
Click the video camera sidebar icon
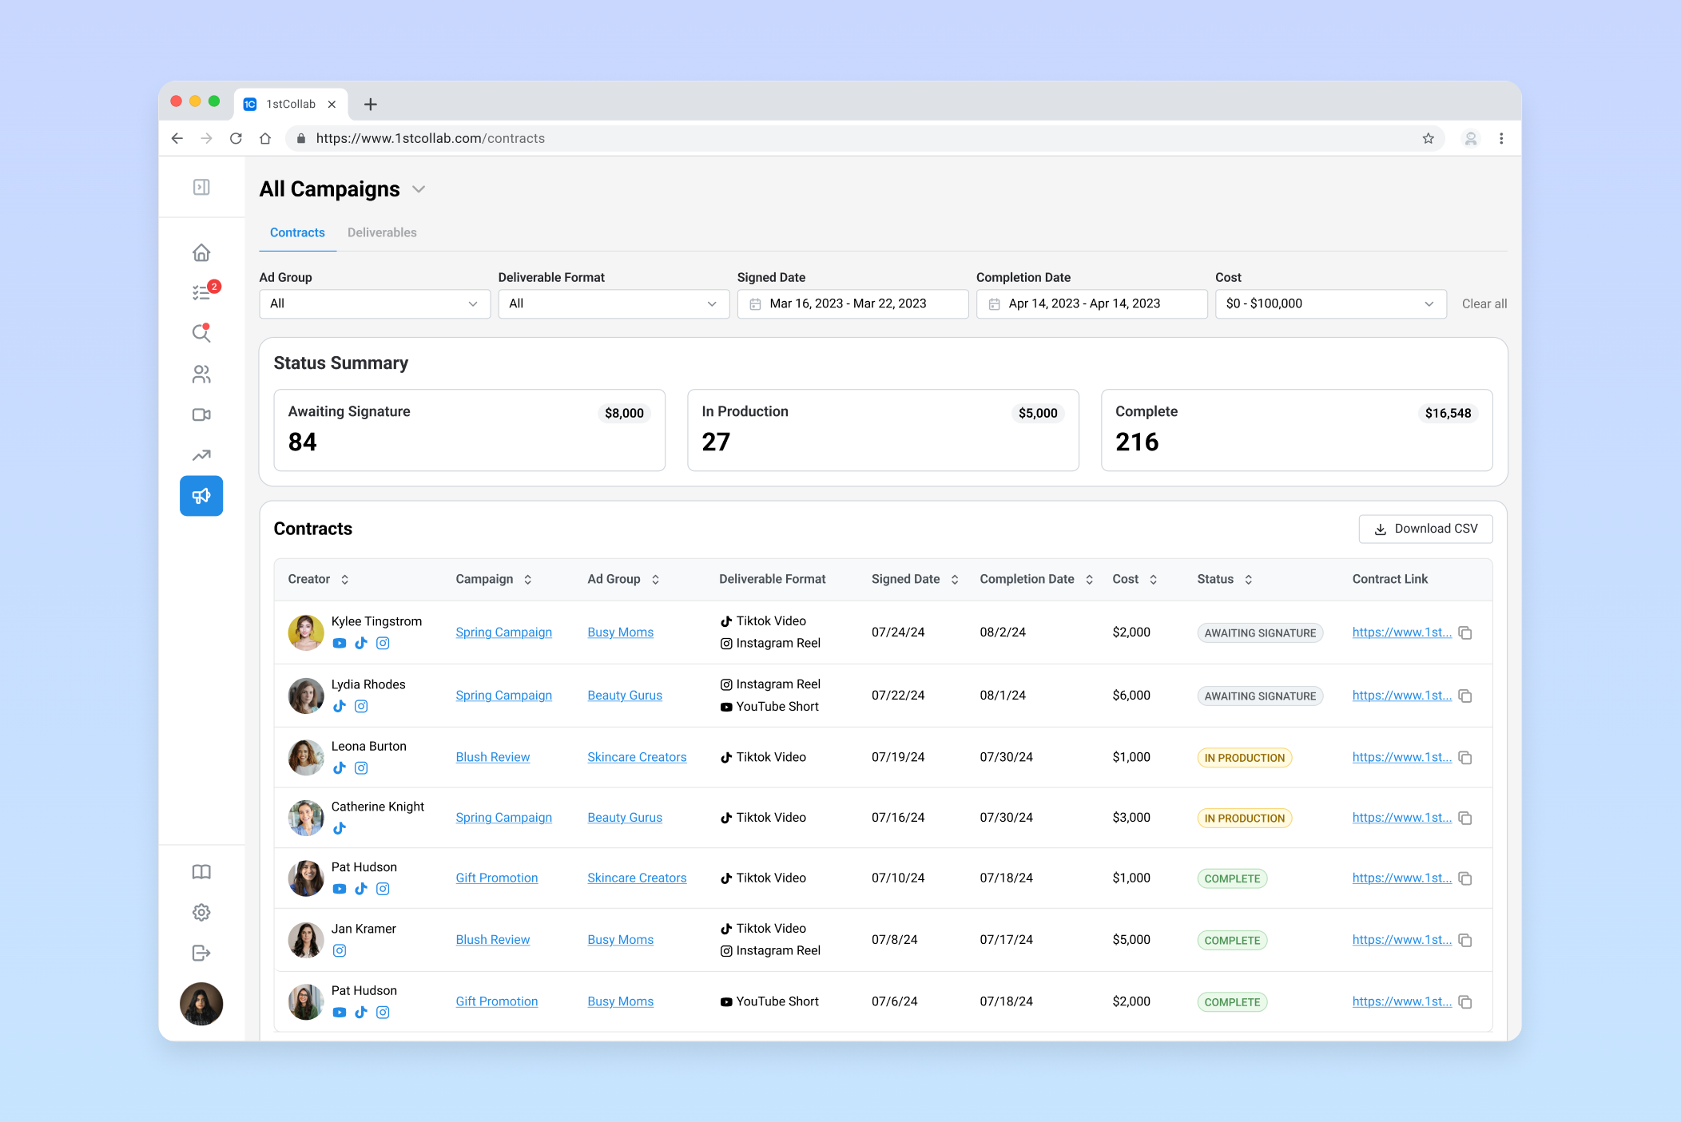click(201, 414)
